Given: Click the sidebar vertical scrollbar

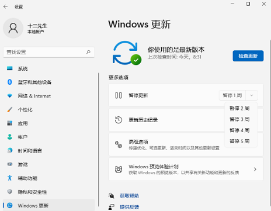Looking at the screenshot, I should pos(99,140).
